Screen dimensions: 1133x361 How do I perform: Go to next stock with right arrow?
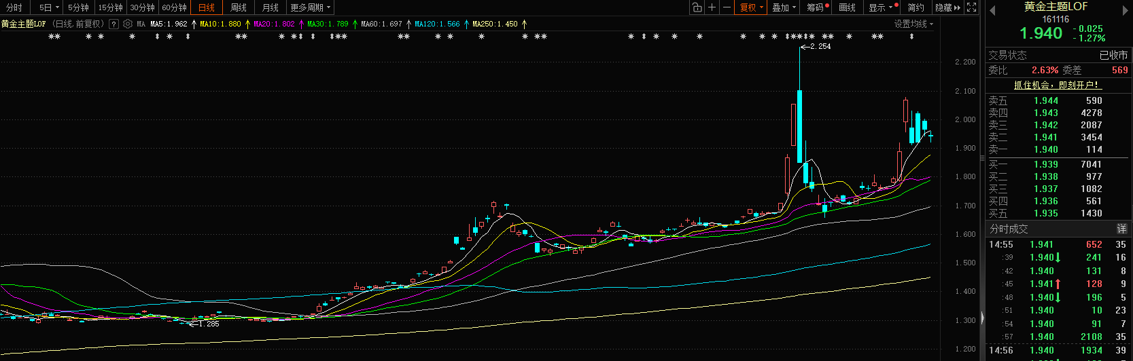[1125, 9]
